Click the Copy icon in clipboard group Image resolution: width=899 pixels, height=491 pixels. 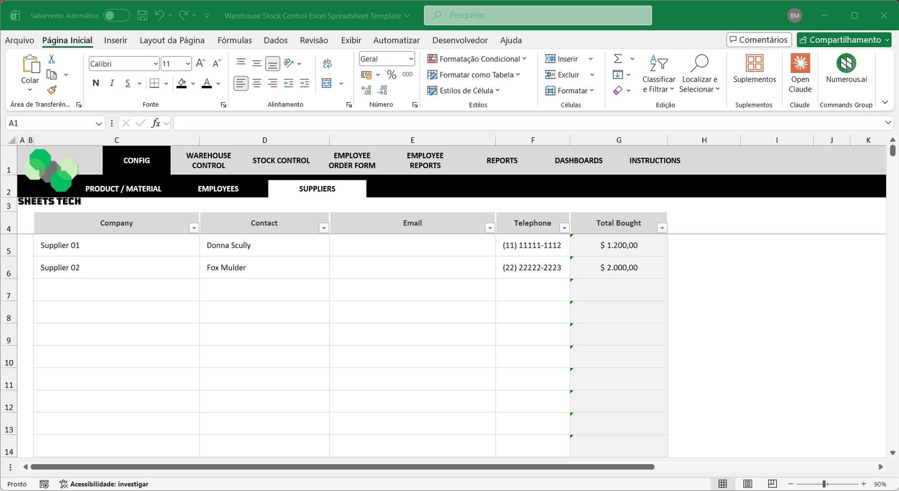(52, 74)
